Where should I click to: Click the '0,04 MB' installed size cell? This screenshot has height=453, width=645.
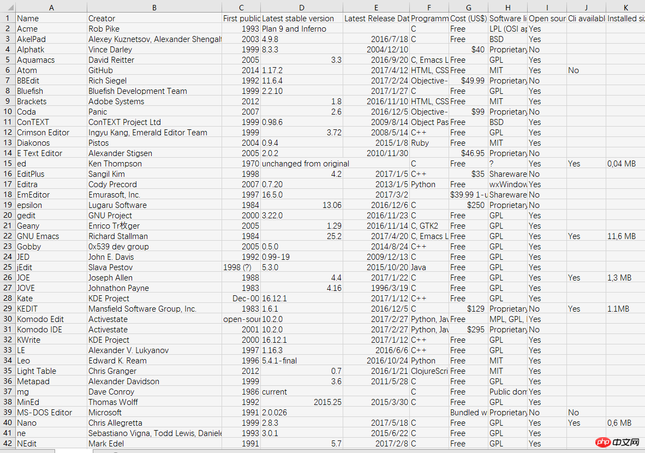coord(625,163)
